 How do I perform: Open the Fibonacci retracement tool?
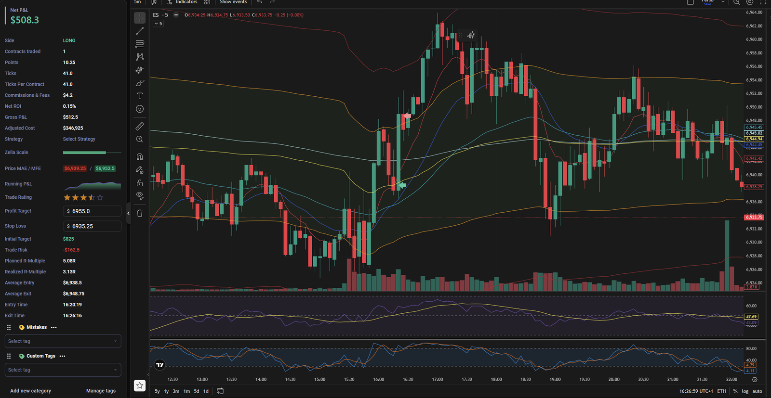140,44
